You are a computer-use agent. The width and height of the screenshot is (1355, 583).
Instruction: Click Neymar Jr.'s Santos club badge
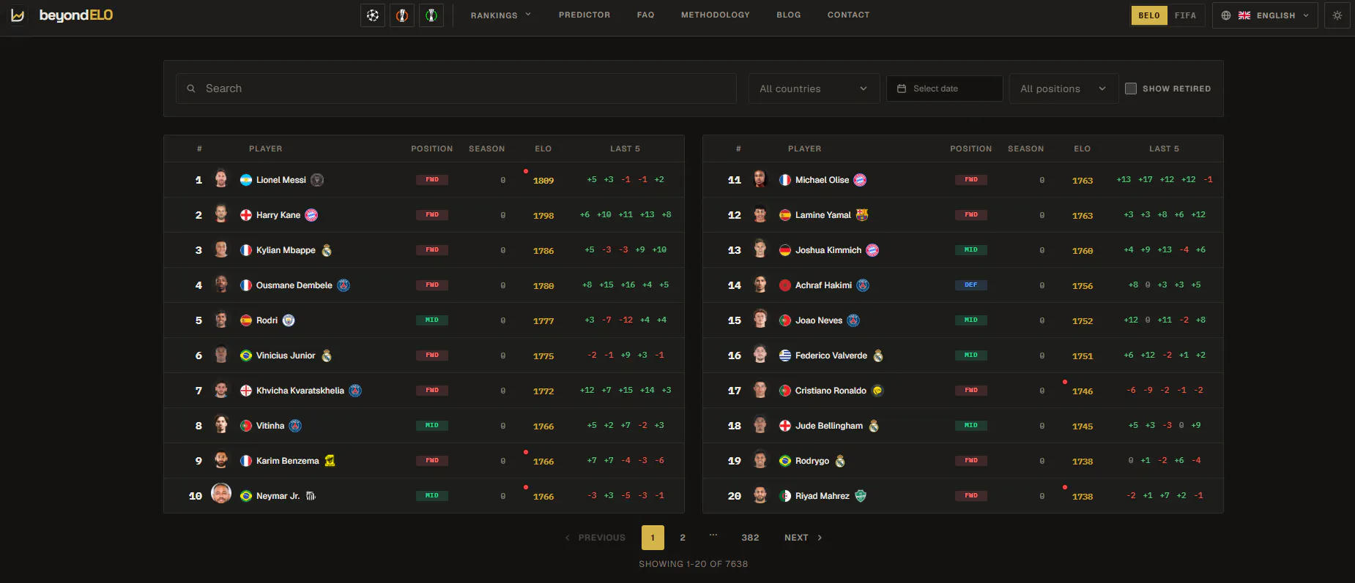[x=311, y=496]
